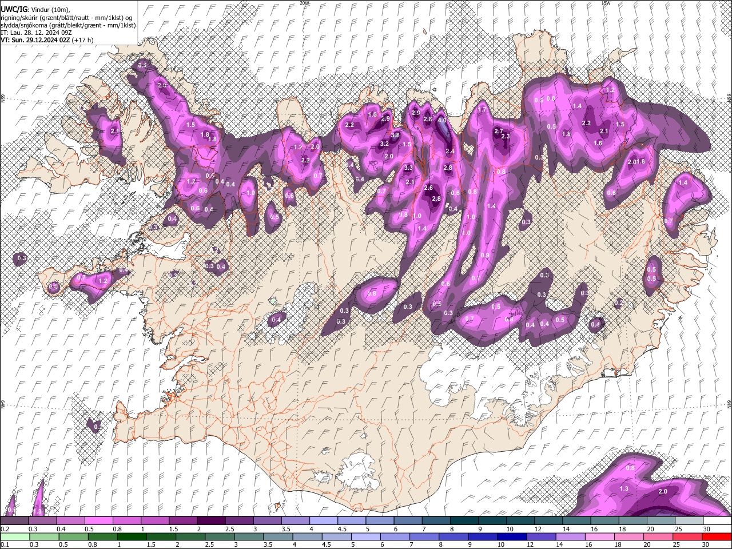The image size is (732, 549).
Task: Pick the dark teal swatch labeled 8 in upper legend
Action: point(464,521)
